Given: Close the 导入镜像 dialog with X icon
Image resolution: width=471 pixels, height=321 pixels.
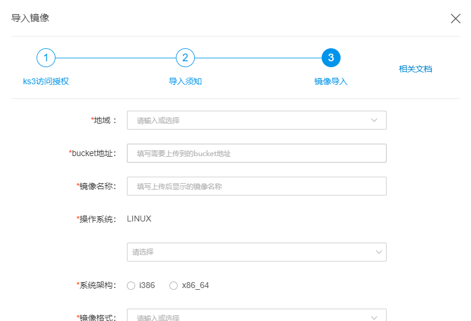Looking at the screenshot, I should pyautogui.click(x=455, y=18).
